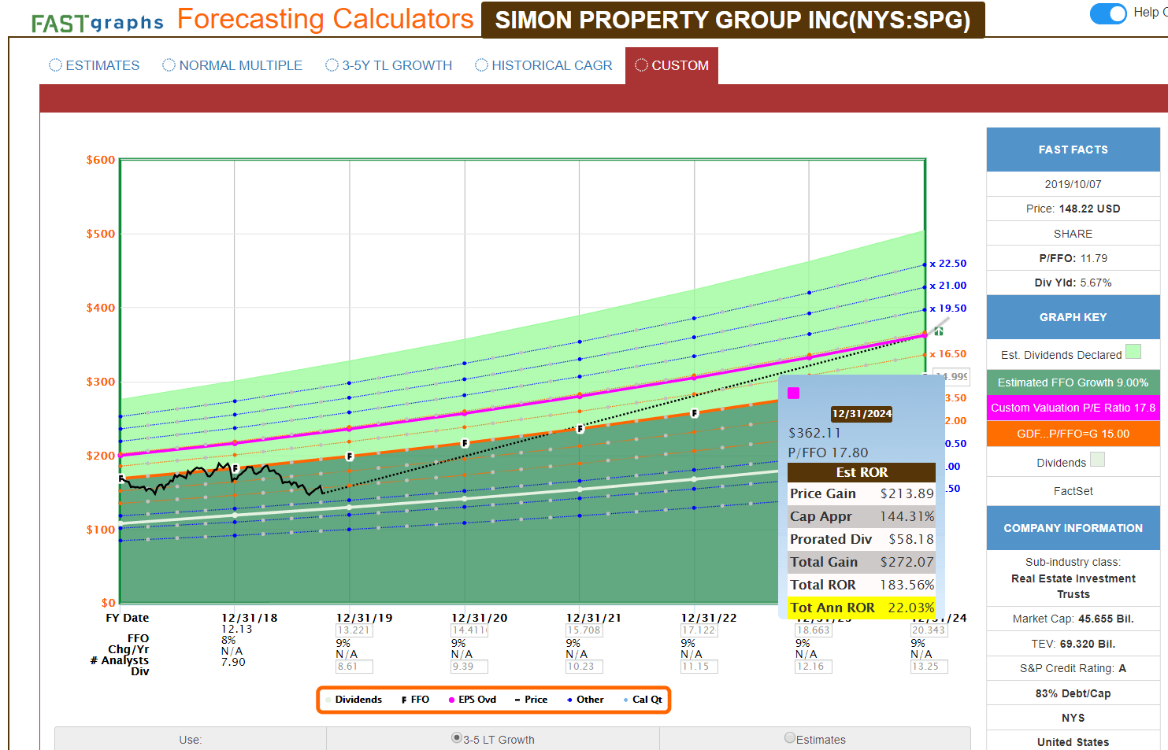Click the P/FFO 11.79 fact

coord(1073,258)
